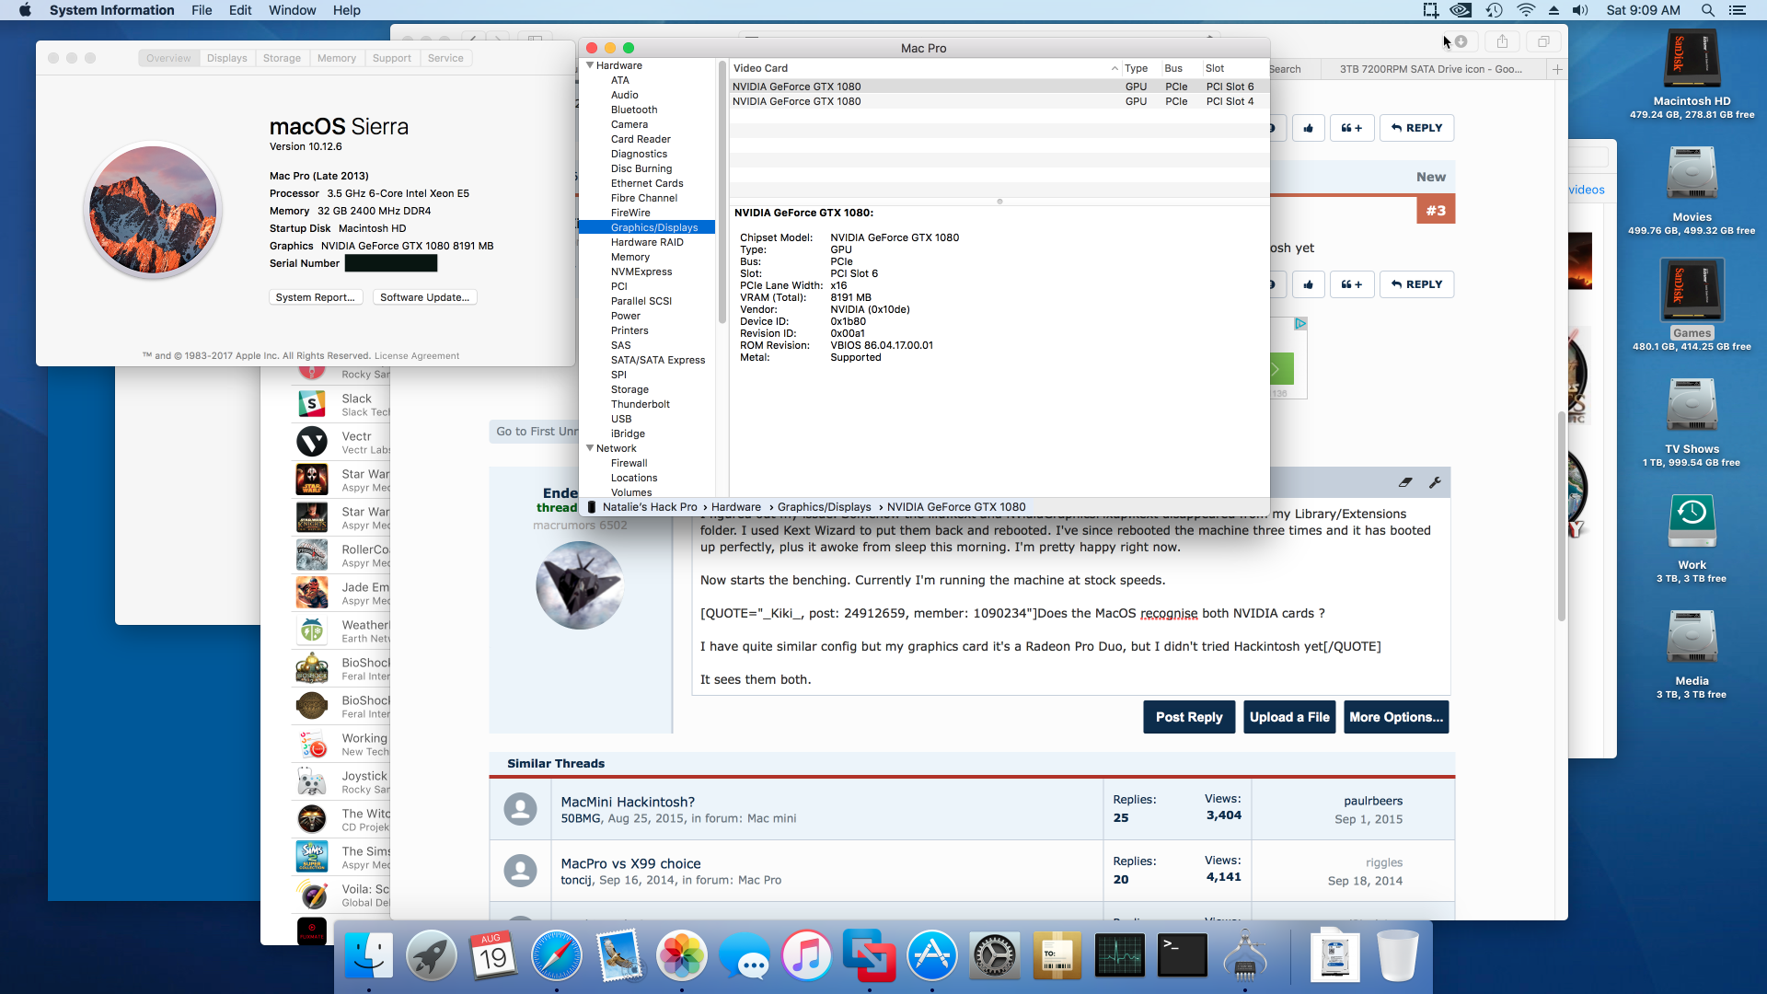Switch to Displays tab in About This Mac
The height and width of the screenshot is (994, 1767).
tap(226, 58)
